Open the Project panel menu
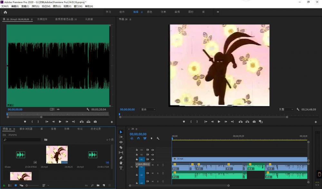Screen dimensions: 322x189 point(14,129)
